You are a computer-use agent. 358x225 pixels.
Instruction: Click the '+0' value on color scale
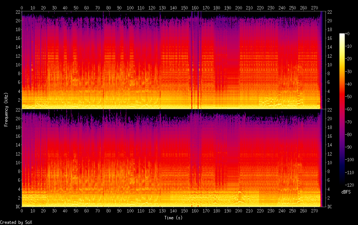[x=347, y=33]
